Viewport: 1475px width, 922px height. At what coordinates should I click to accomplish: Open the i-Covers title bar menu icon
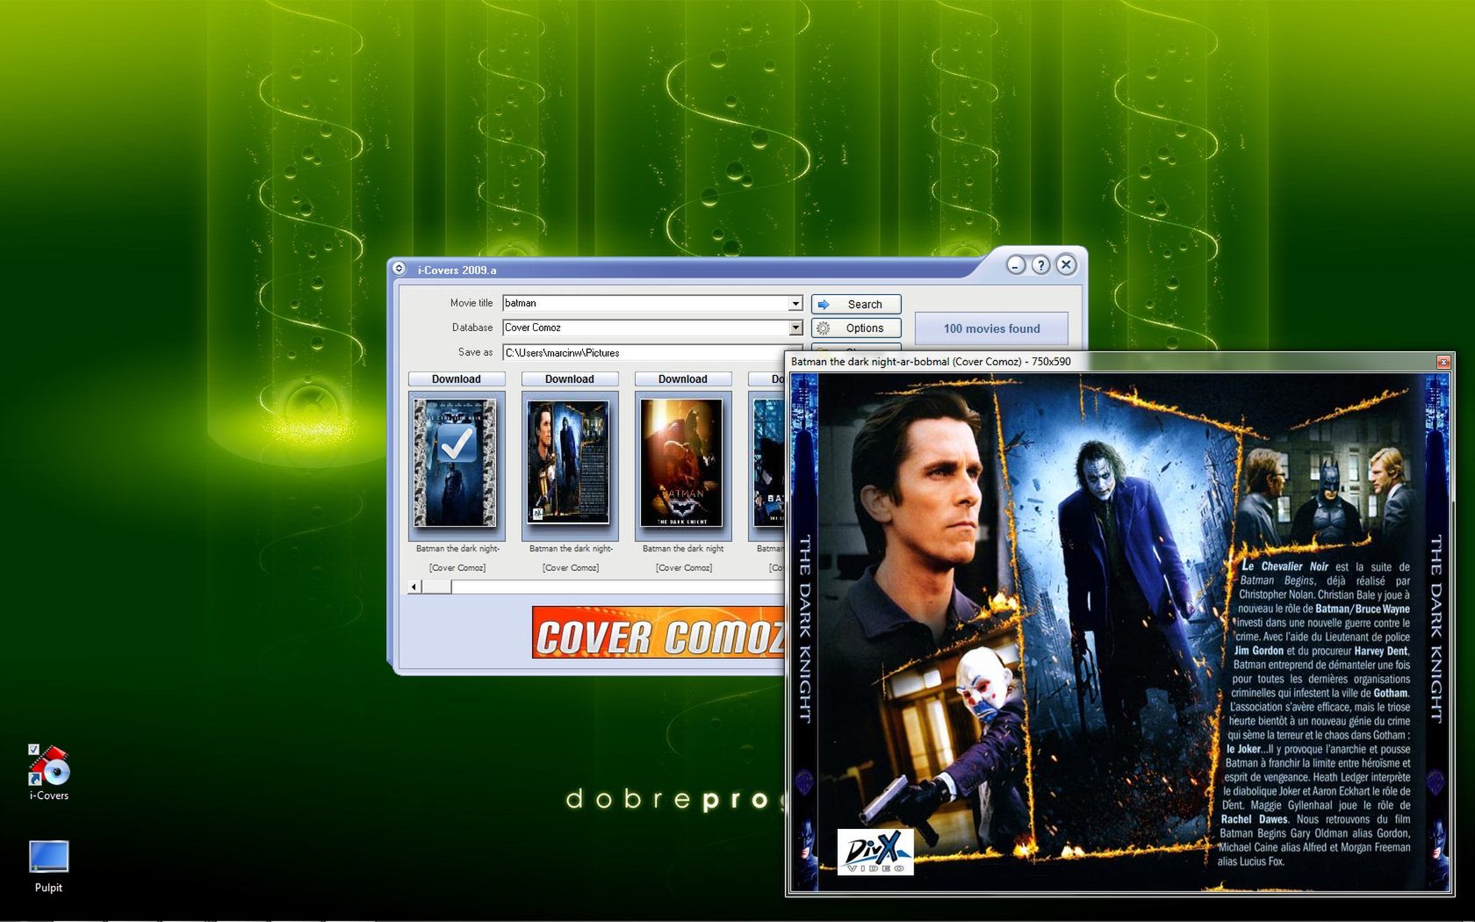pyautogui.click(x=399, y=269)
